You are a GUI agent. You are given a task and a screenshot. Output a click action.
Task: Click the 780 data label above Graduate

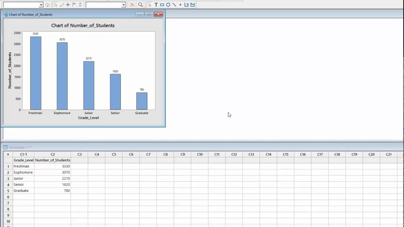click(142, 90)
